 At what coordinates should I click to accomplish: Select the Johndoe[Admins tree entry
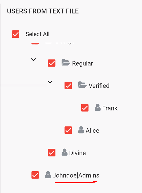pyautogui.click(x=76, y=175)
